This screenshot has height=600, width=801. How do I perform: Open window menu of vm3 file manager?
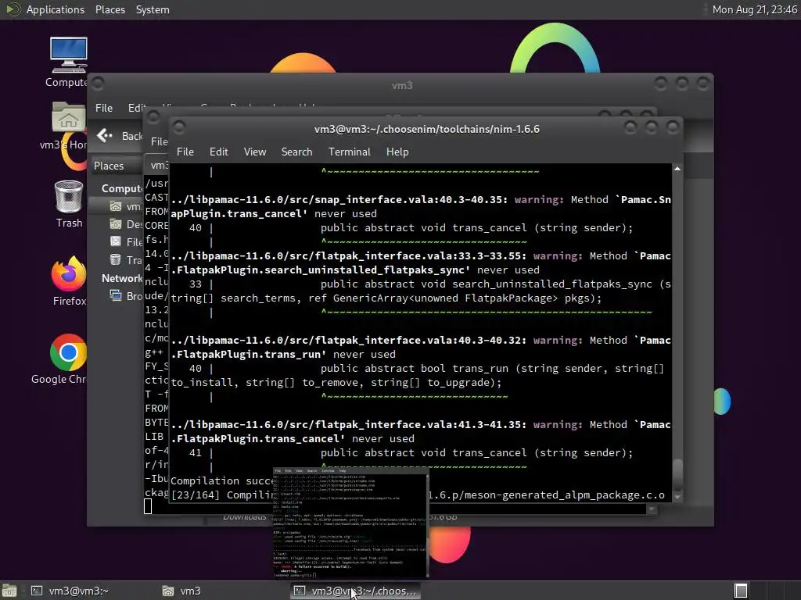(x=98, y=83)
